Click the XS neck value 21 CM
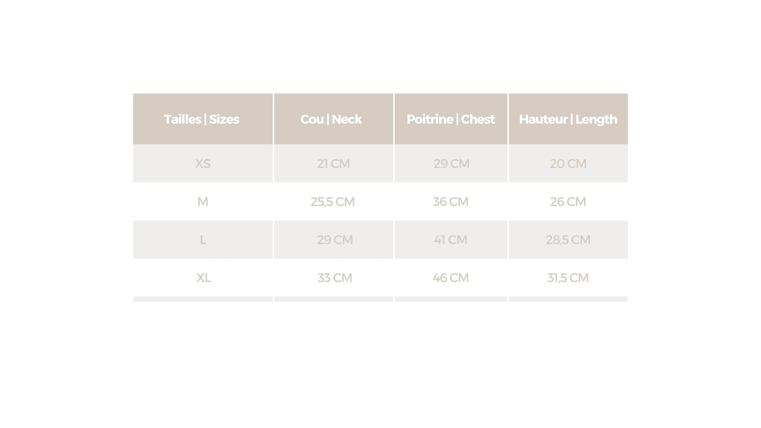761x428 pixels. 333,164
